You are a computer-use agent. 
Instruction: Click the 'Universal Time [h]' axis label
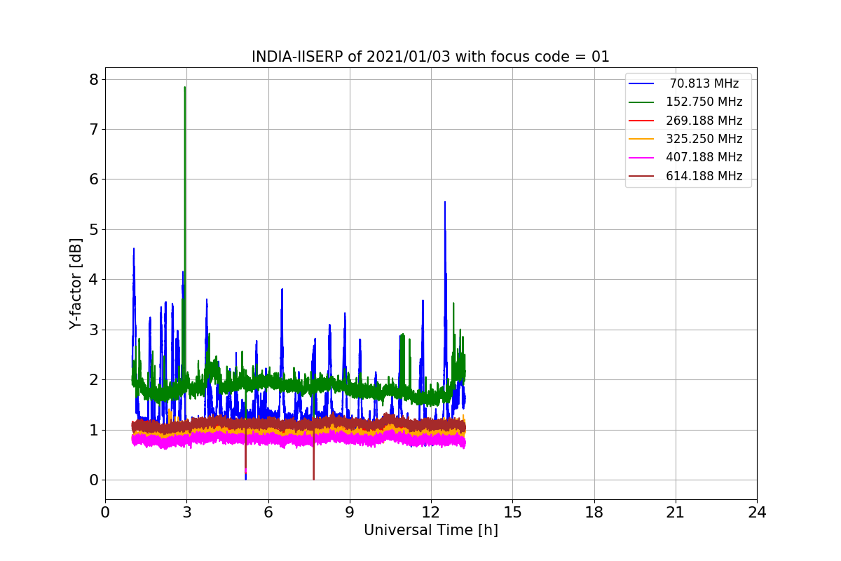(431, 531)
